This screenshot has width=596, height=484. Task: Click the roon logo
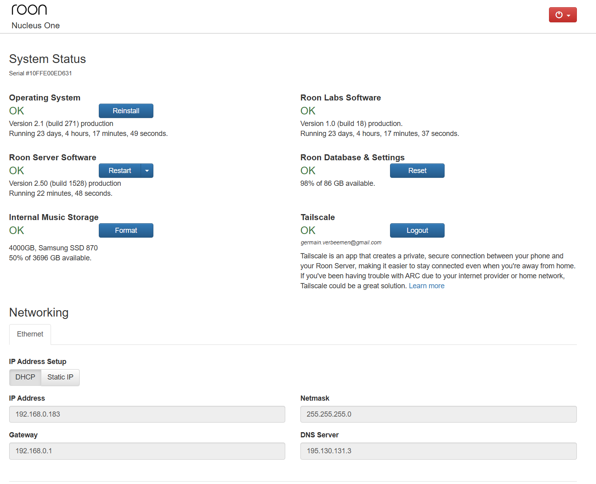(29, 10)
